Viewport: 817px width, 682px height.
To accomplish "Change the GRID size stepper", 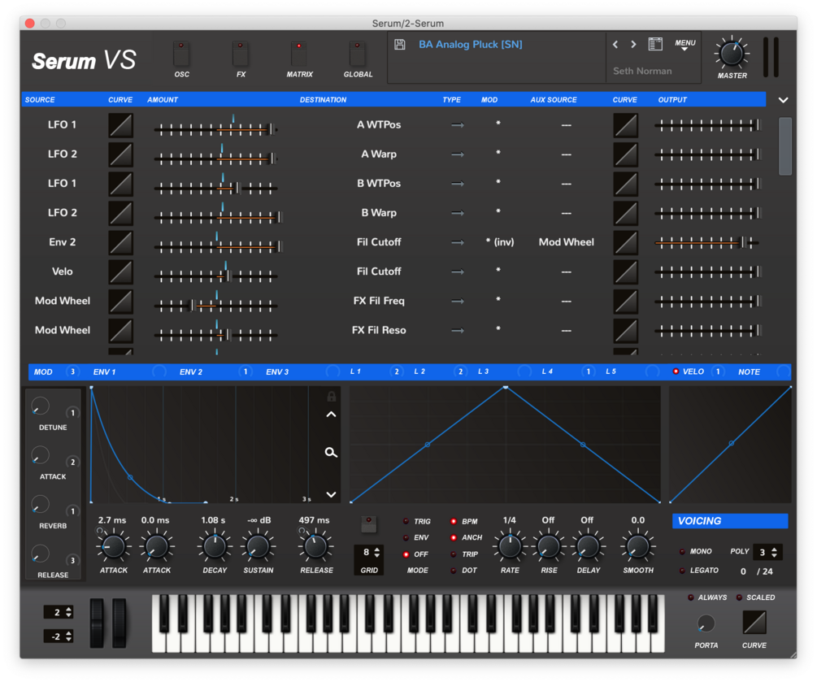I will (x=377, y=552).
